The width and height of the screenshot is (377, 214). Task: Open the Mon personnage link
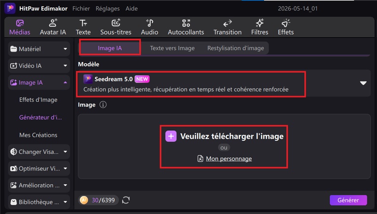point(229,159)
